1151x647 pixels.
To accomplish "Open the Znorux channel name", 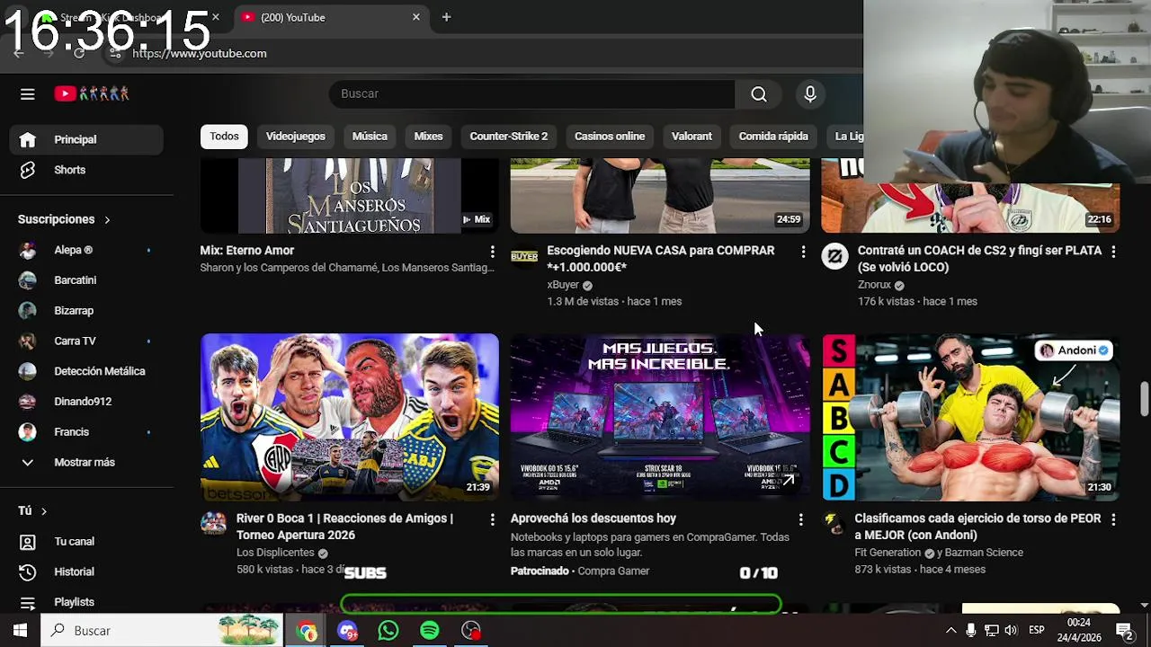I will click(x=874, y=285).
